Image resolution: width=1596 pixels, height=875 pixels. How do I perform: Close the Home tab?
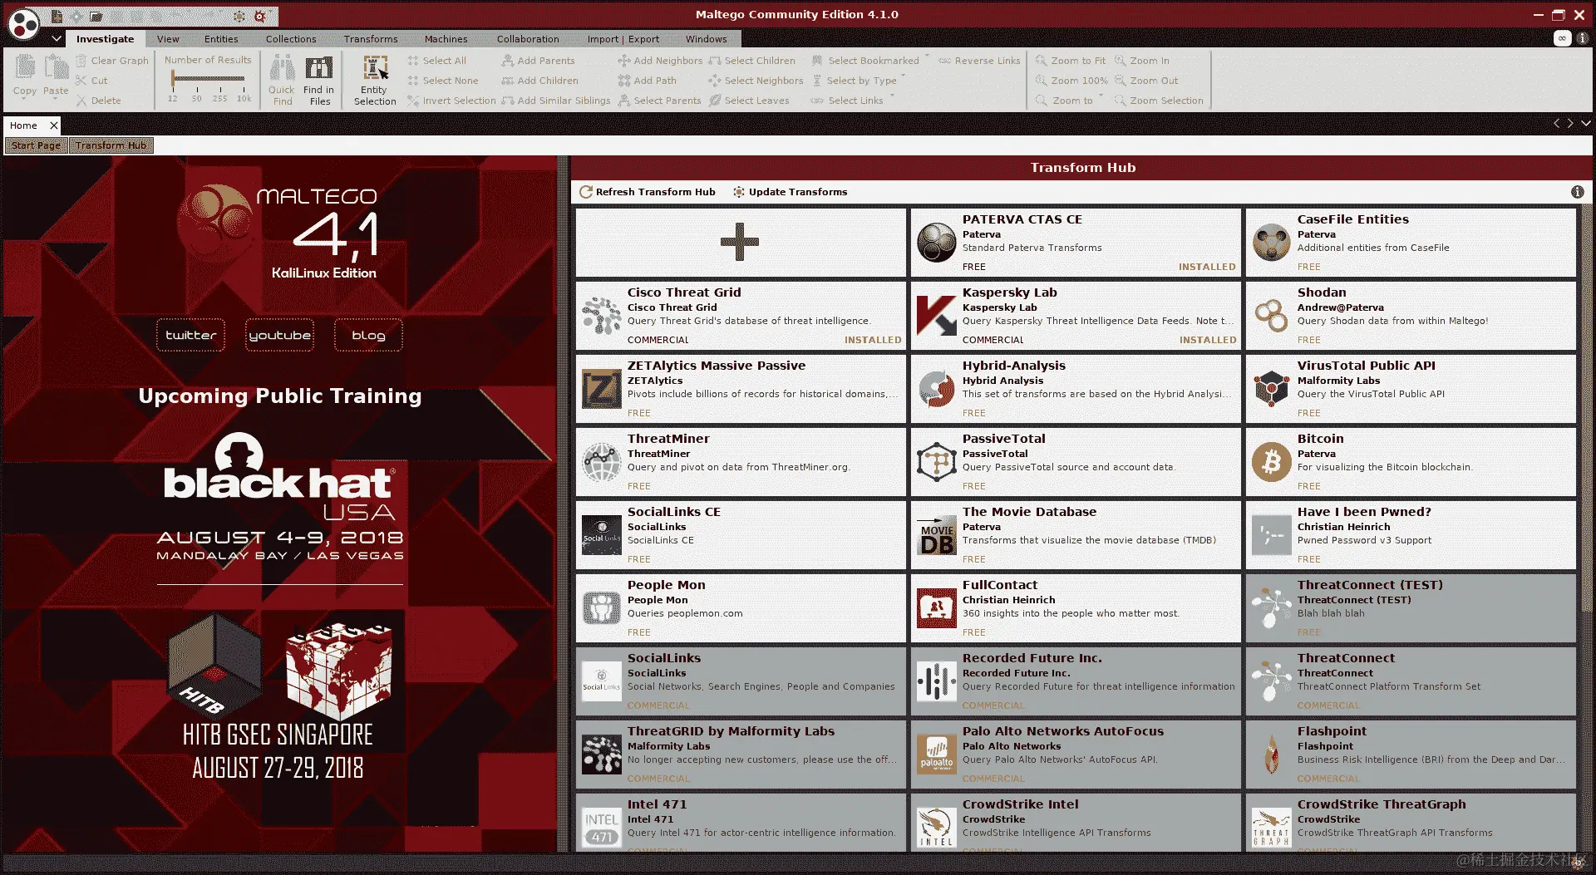point(54,125)
